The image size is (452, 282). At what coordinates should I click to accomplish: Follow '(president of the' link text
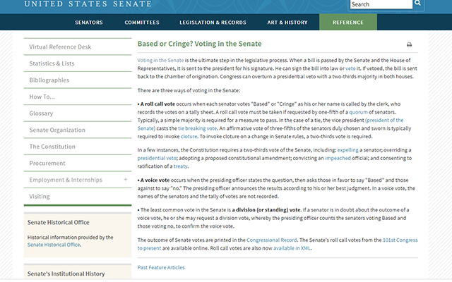pos(384,121)
